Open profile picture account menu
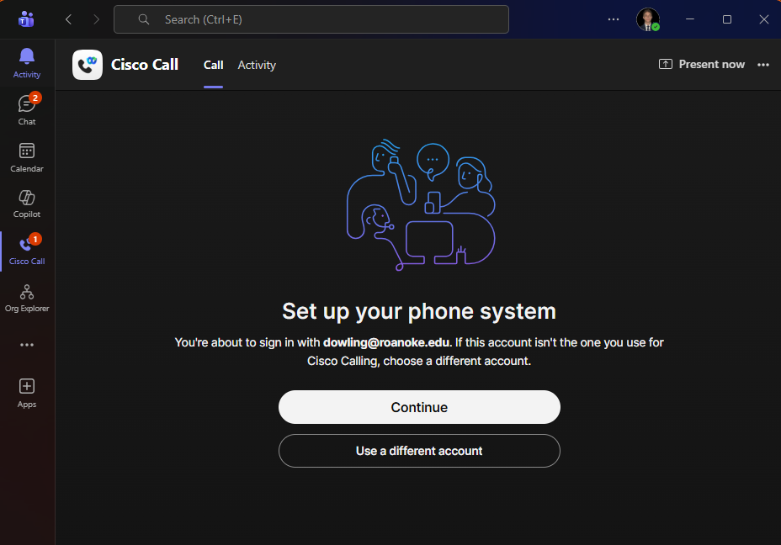This screenshot has height=545, width=781. 648,19
